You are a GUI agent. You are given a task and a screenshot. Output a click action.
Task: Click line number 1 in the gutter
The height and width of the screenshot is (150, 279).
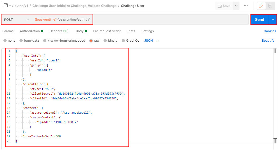coord(9,51)
